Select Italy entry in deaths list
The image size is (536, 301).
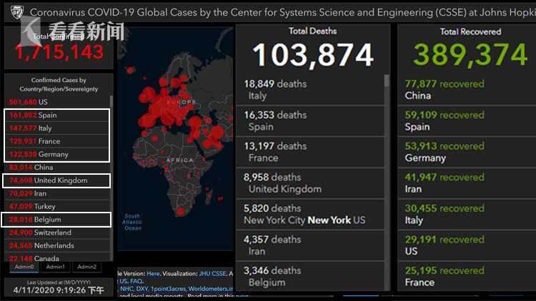[x=307, y=89]
